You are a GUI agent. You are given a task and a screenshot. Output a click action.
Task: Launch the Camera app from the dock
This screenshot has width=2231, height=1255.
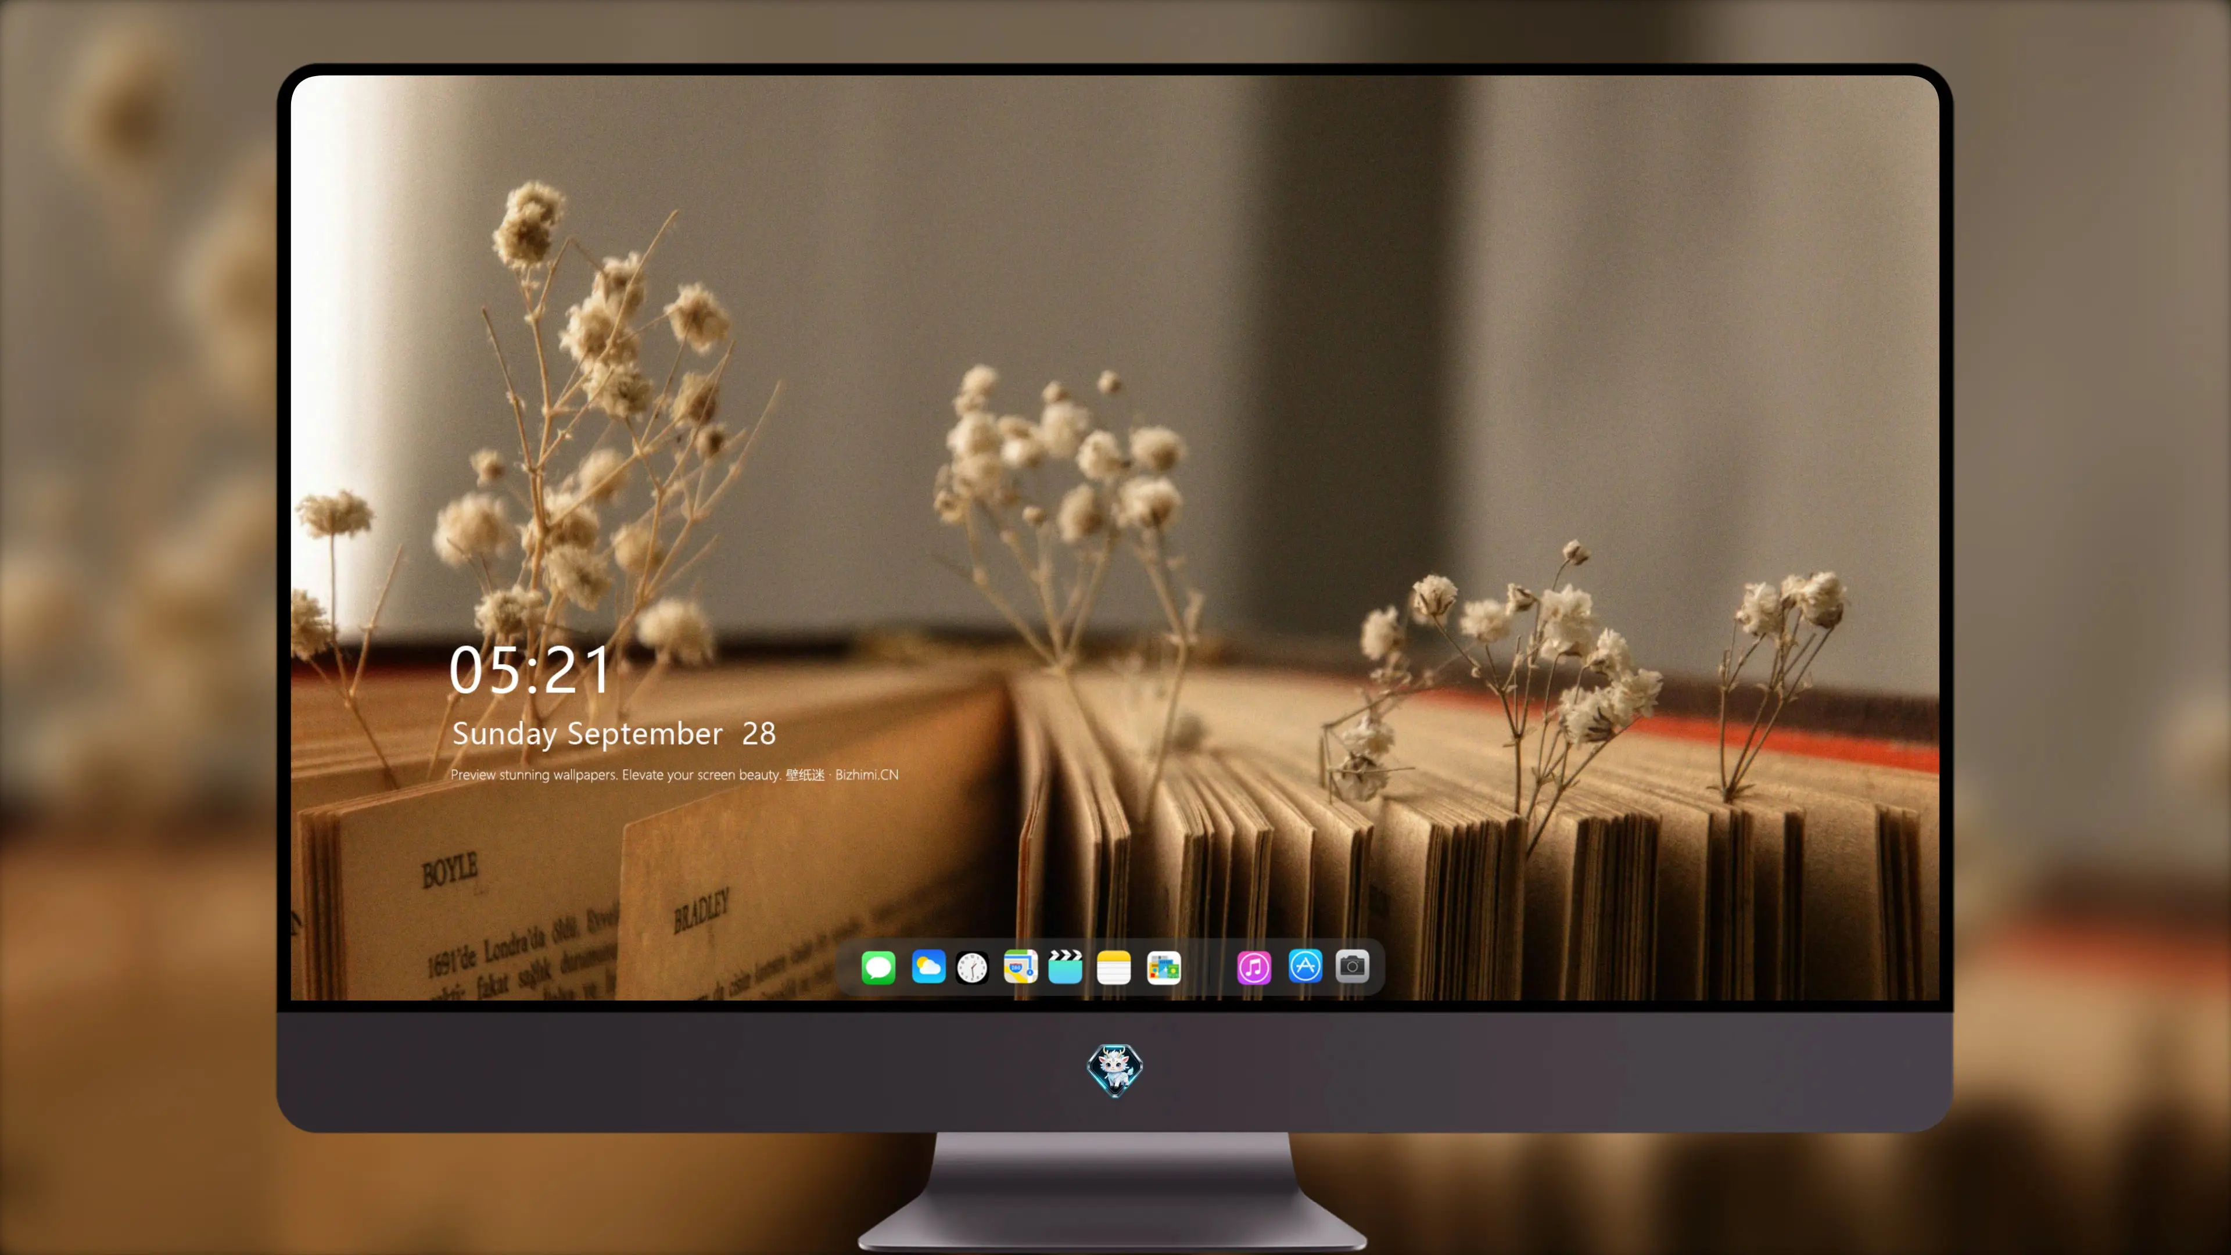pos(1352,967)
